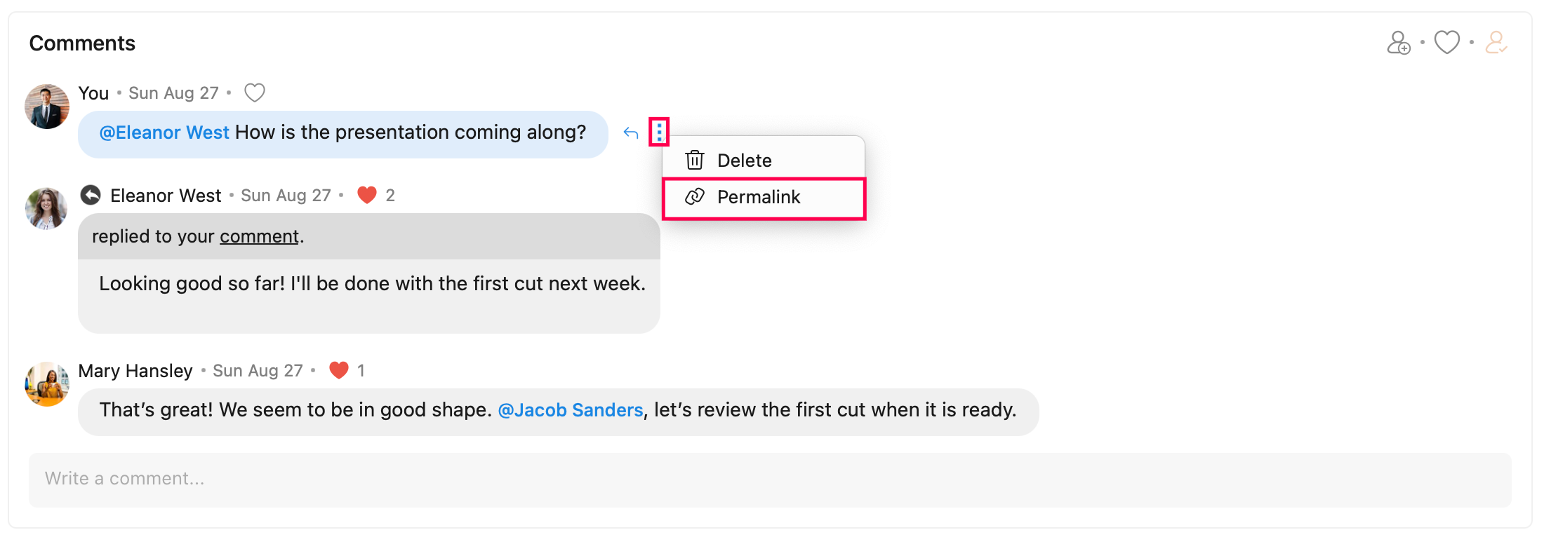Screen dimensions: 1544x537
Task: Select Permalink from the comment menu
Action: coord(759,197)
